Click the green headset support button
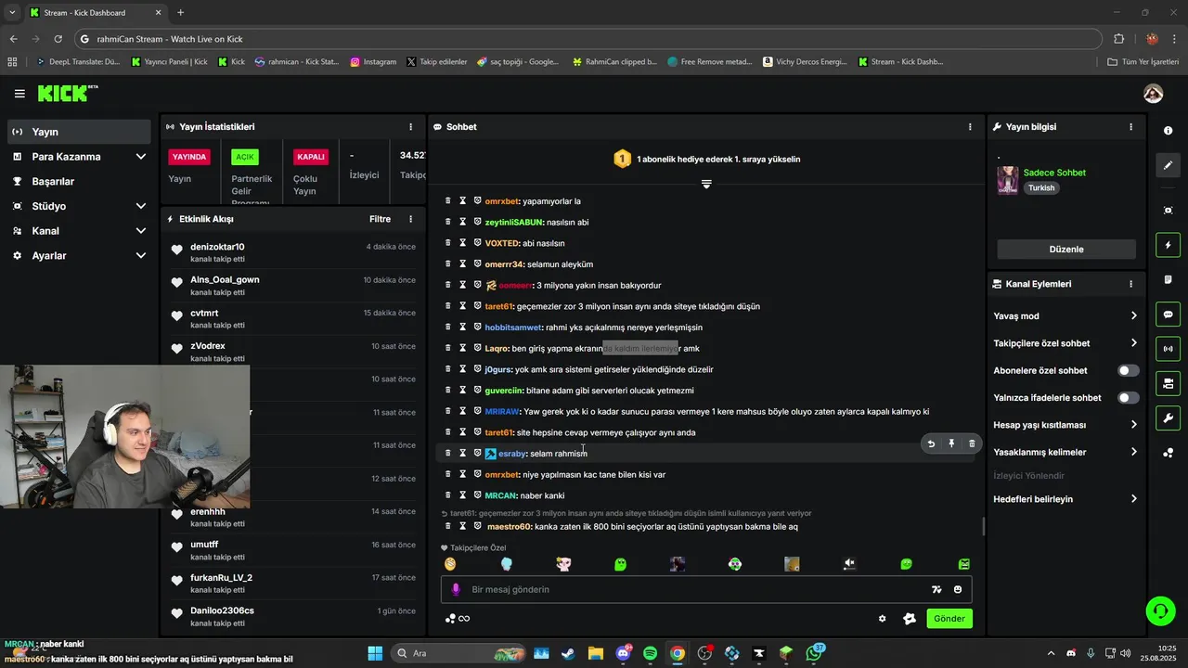 click(x=1160, y=610)
